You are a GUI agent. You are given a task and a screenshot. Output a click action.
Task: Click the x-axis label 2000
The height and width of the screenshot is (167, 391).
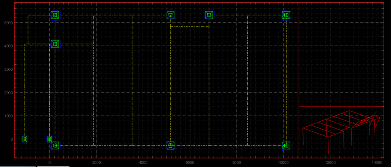click(96, 162)
